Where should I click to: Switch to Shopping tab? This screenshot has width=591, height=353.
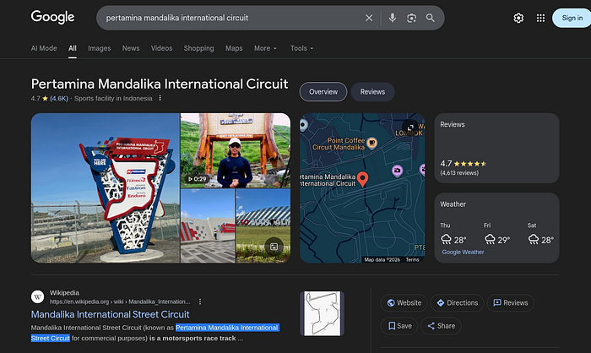[198, 48]
